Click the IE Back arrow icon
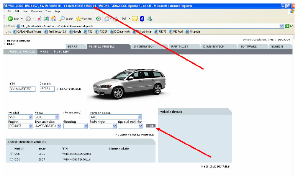Viewport: 298px width, 179px height. pos(10,18)
